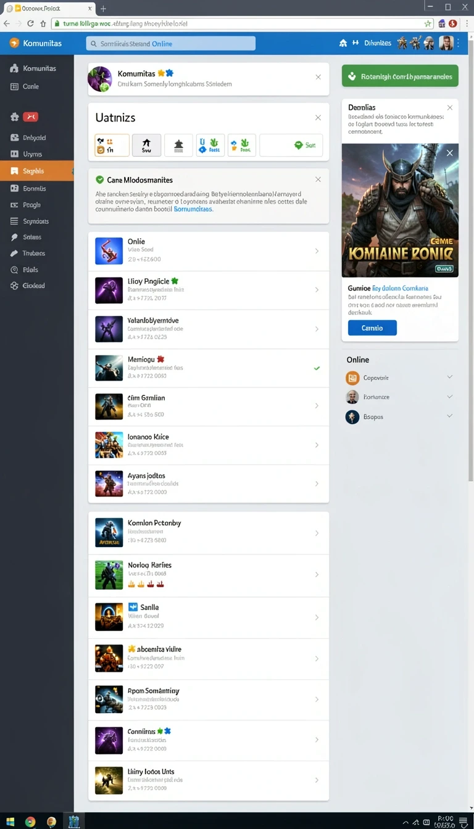The height and width of the screenshot is (829, 474).
Task: Select the highlighted Sagfals sidebar item
Action: tap(37, 171)
